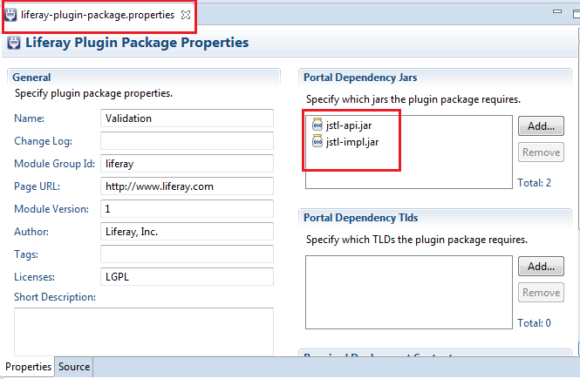Click 'Specify which TLDs the plugin package requires.' text
The height and width of the screenshot is (379, 580).
[417, 240]
